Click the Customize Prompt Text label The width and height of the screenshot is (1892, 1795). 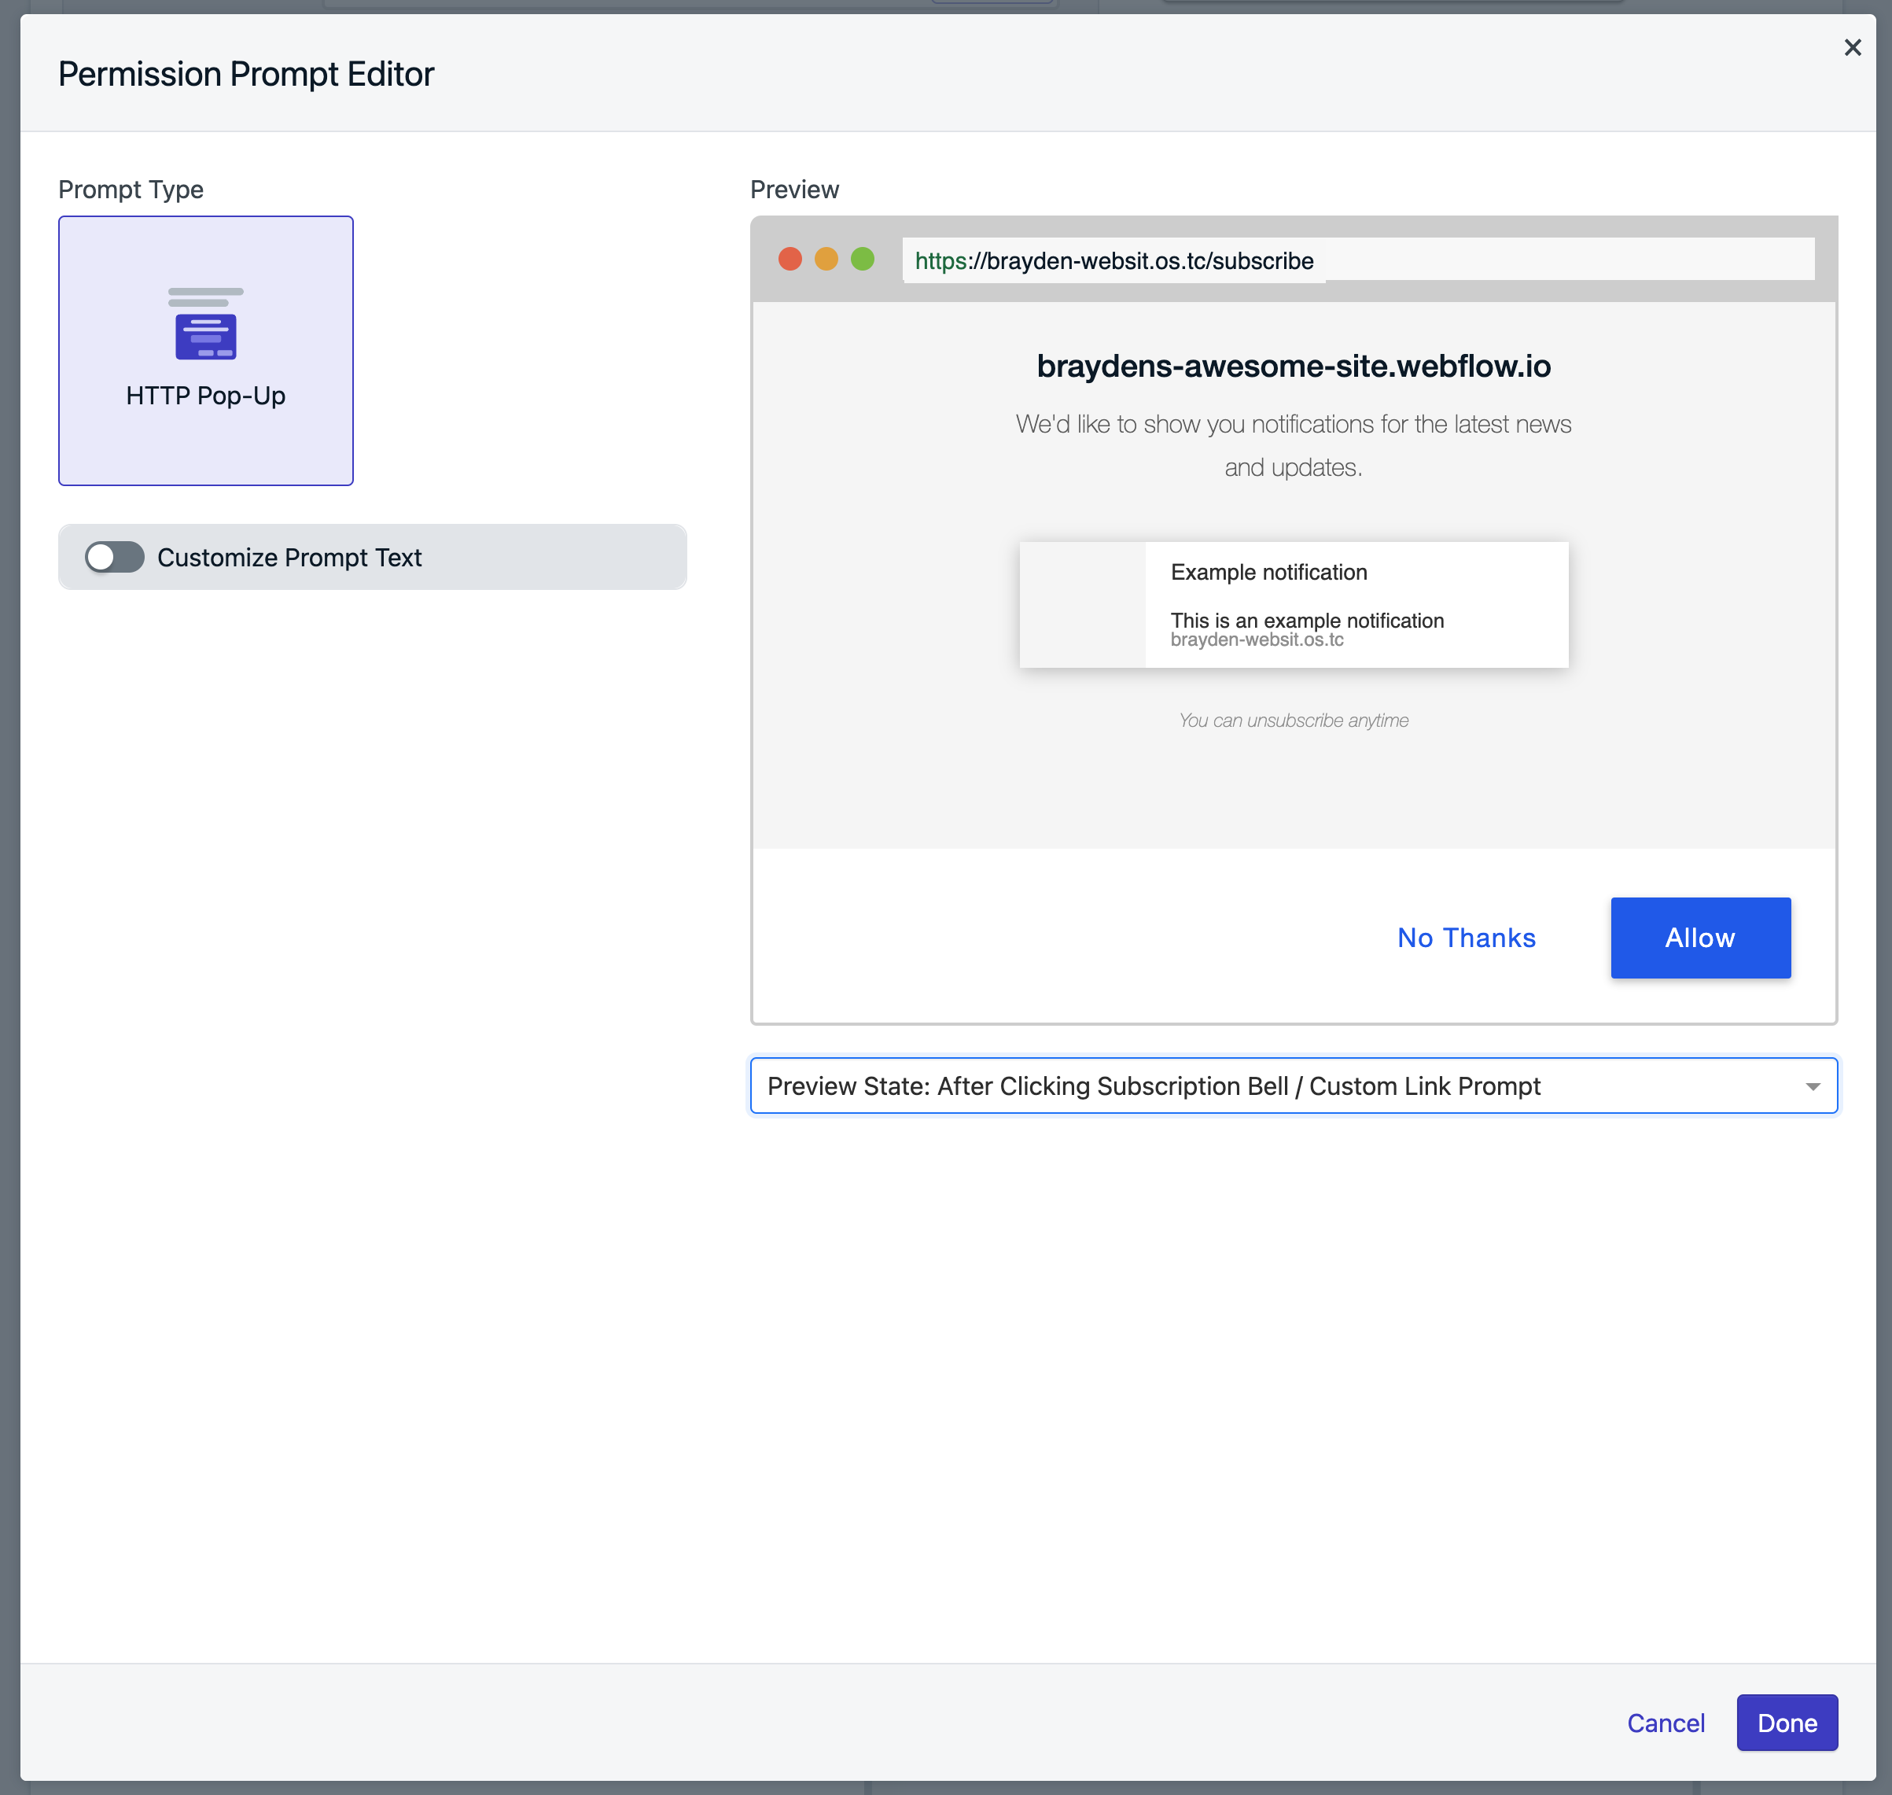point(289,558)
